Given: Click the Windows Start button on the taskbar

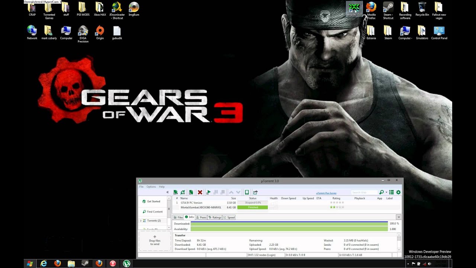Looking at the screenshot, I should (29, 264).
